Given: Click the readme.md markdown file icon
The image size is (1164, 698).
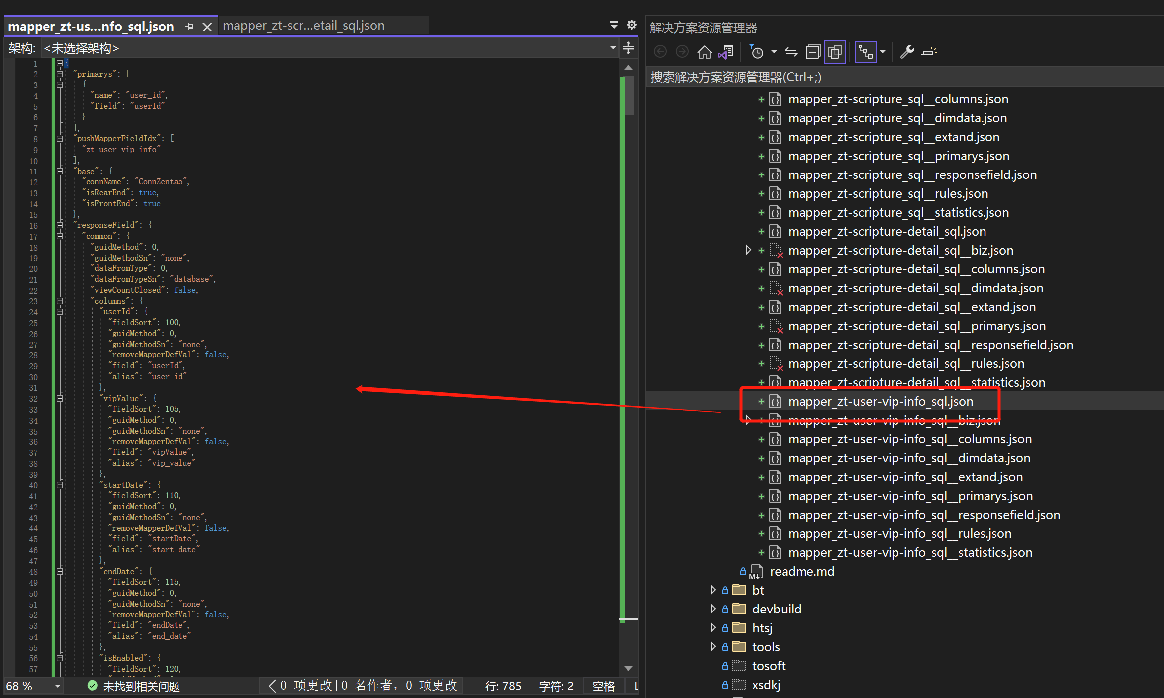Looking at the screenshot, I should (x=756, y=572).
